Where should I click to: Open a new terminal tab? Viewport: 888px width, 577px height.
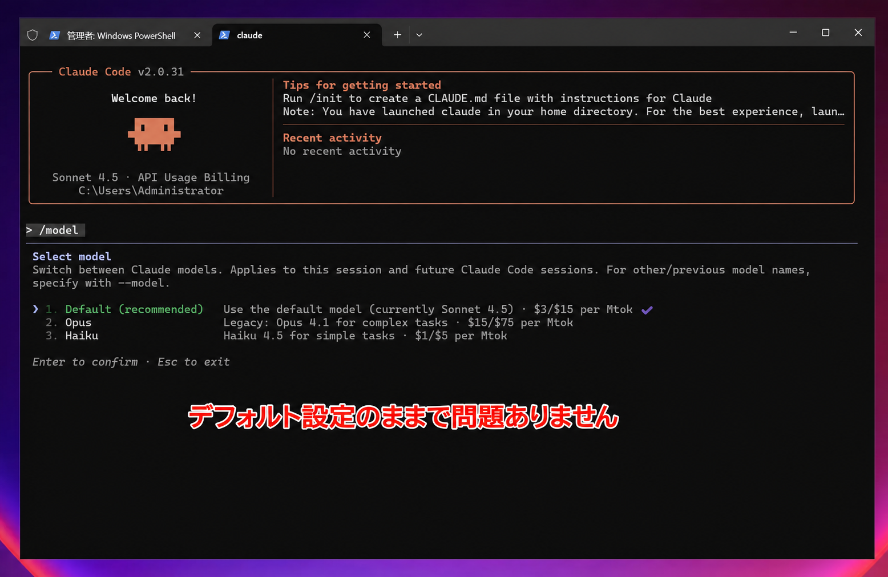[x=397, y=35]
